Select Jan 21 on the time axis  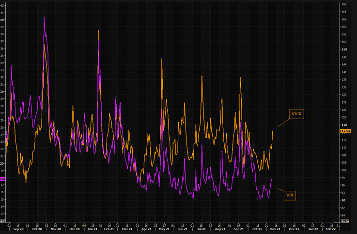pyautogui.click(x=92, y=229)
